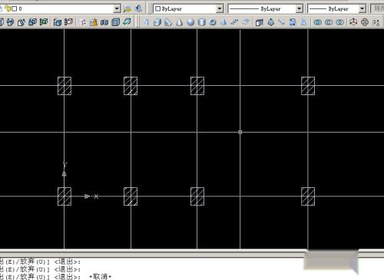
Task: Select the Box solid tool
Action: [x=157, y=22]
